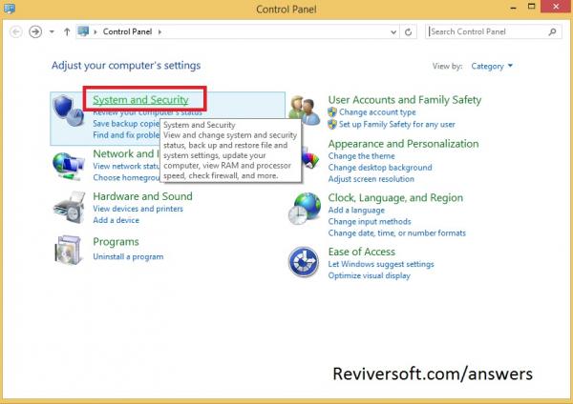Viewport: 573px width, 404px height.
Task: Open Appearance and Personalization category
Action: coord(403,144)
